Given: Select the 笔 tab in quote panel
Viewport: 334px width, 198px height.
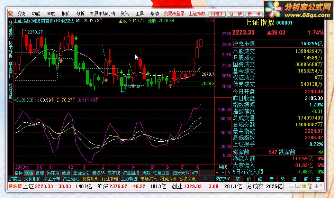Looking at the screenshot, I should coord(237,179).
